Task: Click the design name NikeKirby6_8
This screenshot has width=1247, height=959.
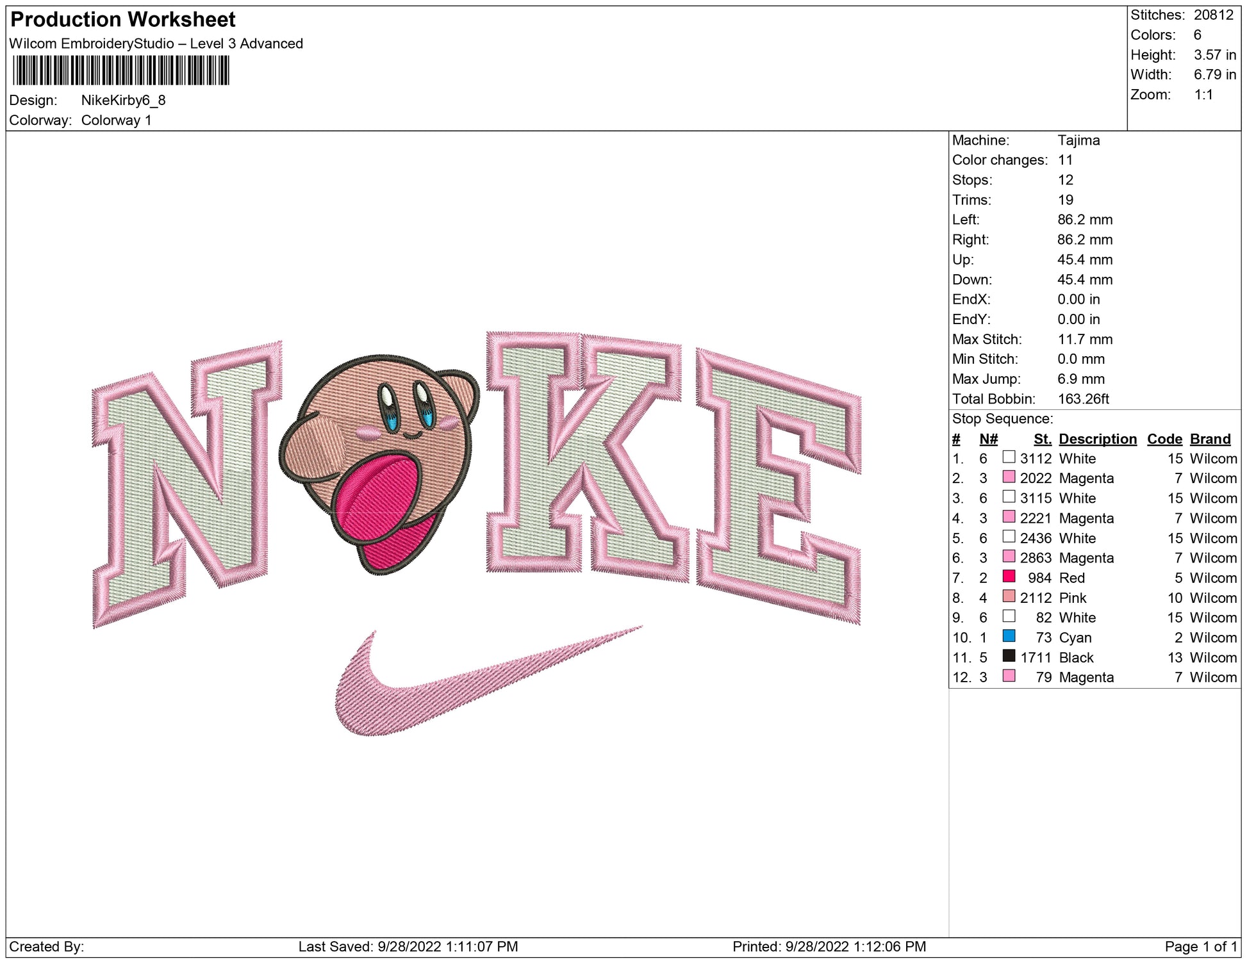Action: [x=123, y=101]
